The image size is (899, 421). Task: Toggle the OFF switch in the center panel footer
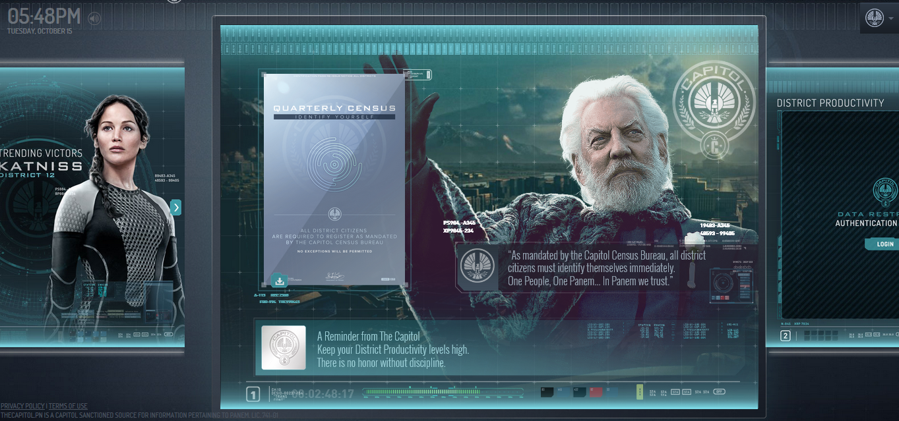[x=720, y=392]
